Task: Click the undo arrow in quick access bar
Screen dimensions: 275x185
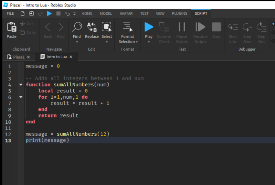Action: 67,14
